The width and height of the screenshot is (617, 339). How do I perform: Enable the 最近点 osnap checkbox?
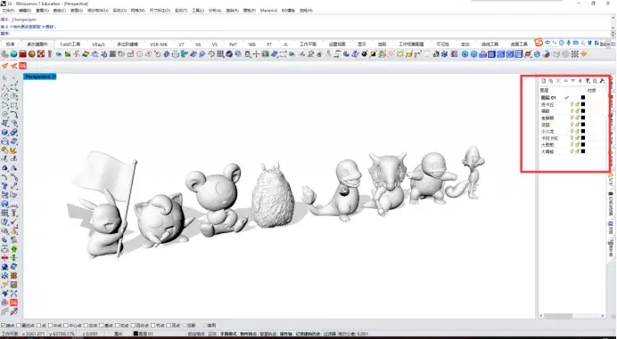[20, 326]
